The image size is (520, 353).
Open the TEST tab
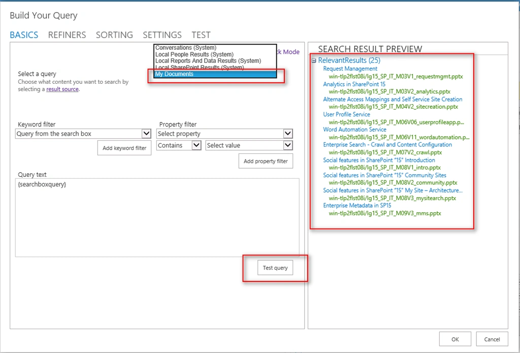point(201,35)
